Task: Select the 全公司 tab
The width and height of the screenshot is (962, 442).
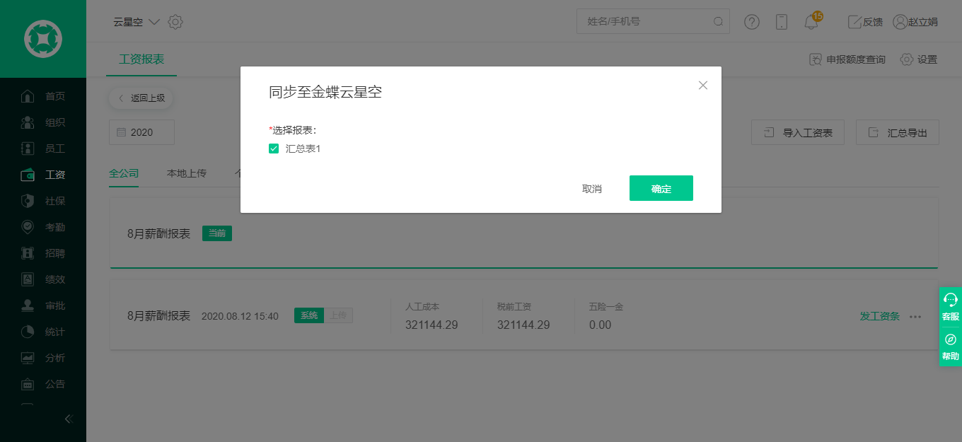Action: pos(124,173)
